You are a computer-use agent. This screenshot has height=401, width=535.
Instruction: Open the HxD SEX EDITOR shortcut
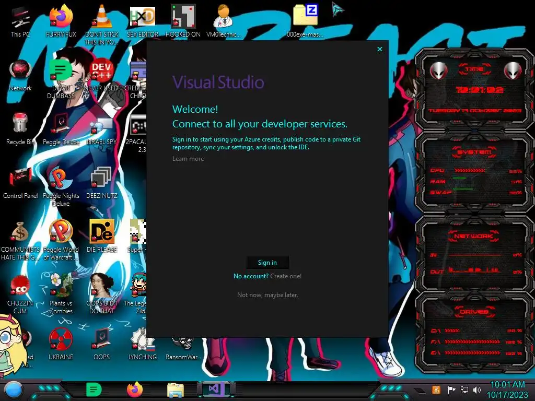[143, 21]
